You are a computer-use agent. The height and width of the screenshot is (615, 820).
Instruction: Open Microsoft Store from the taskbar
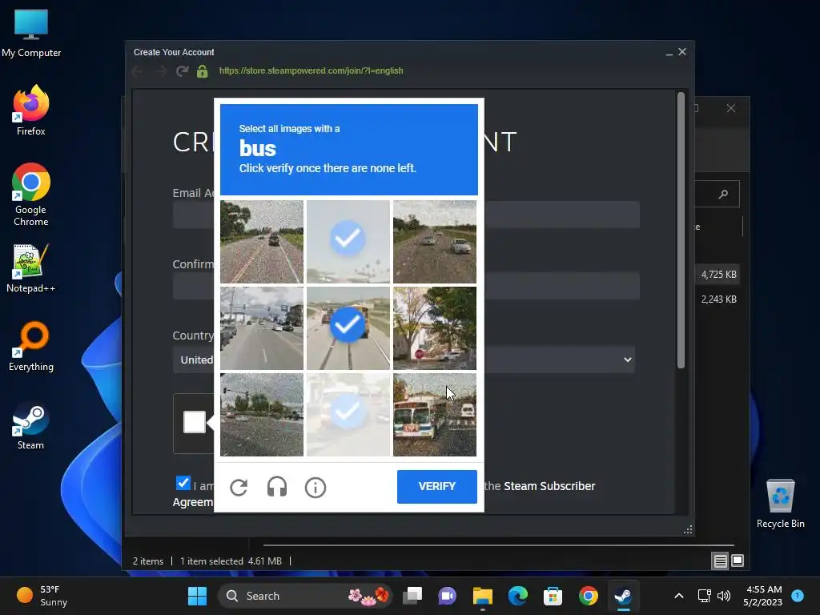pos(553,596)
